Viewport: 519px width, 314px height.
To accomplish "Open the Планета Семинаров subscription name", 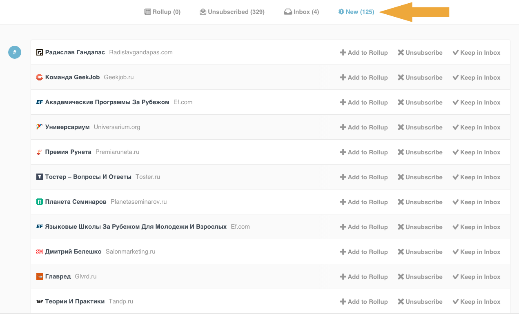I will tap(76, 202).
